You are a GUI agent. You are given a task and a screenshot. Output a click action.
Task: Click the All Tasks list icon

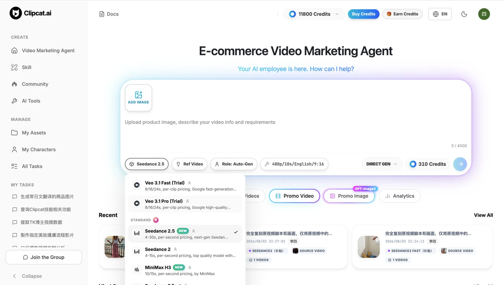[14, 166]
